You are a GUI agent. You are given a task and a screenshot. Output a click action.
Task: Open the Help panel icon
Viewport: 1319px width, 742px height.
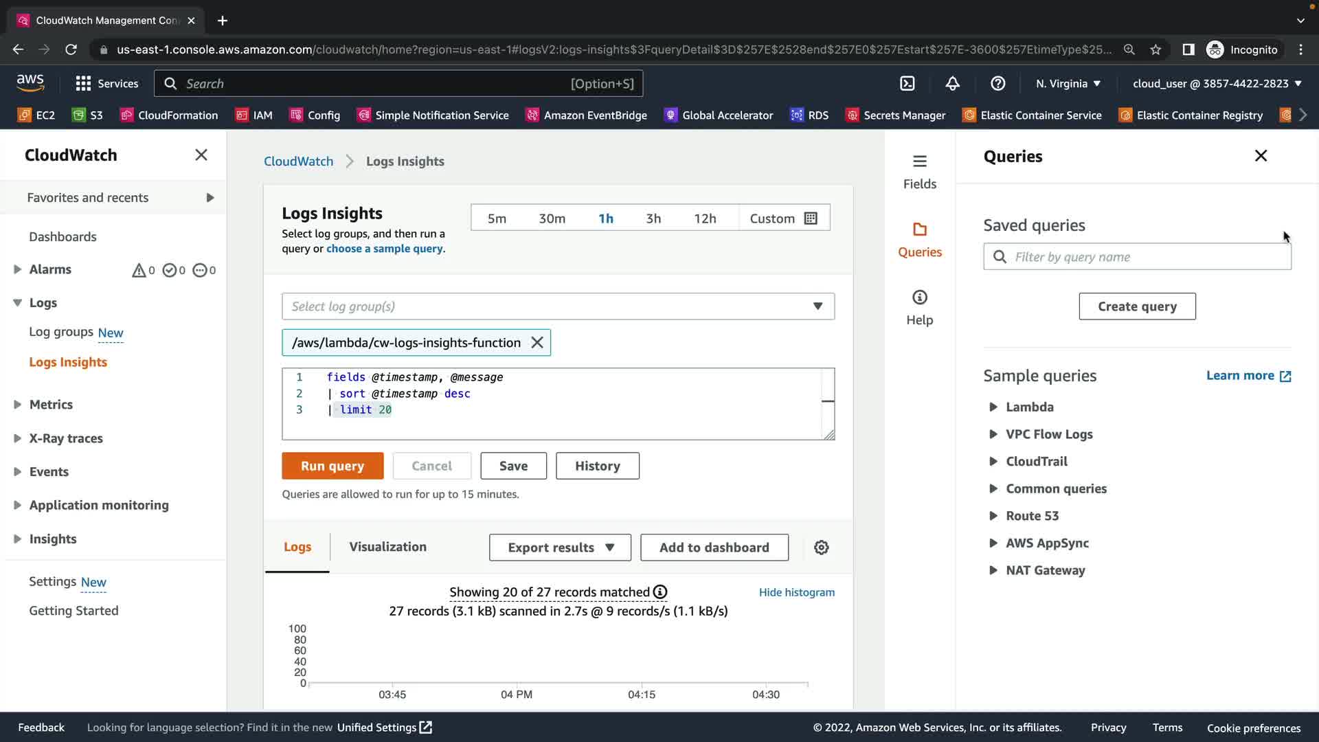click(x=919, y=307)
